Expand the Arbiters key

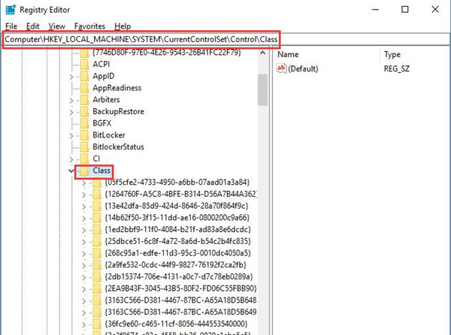[x=71, y=100]
